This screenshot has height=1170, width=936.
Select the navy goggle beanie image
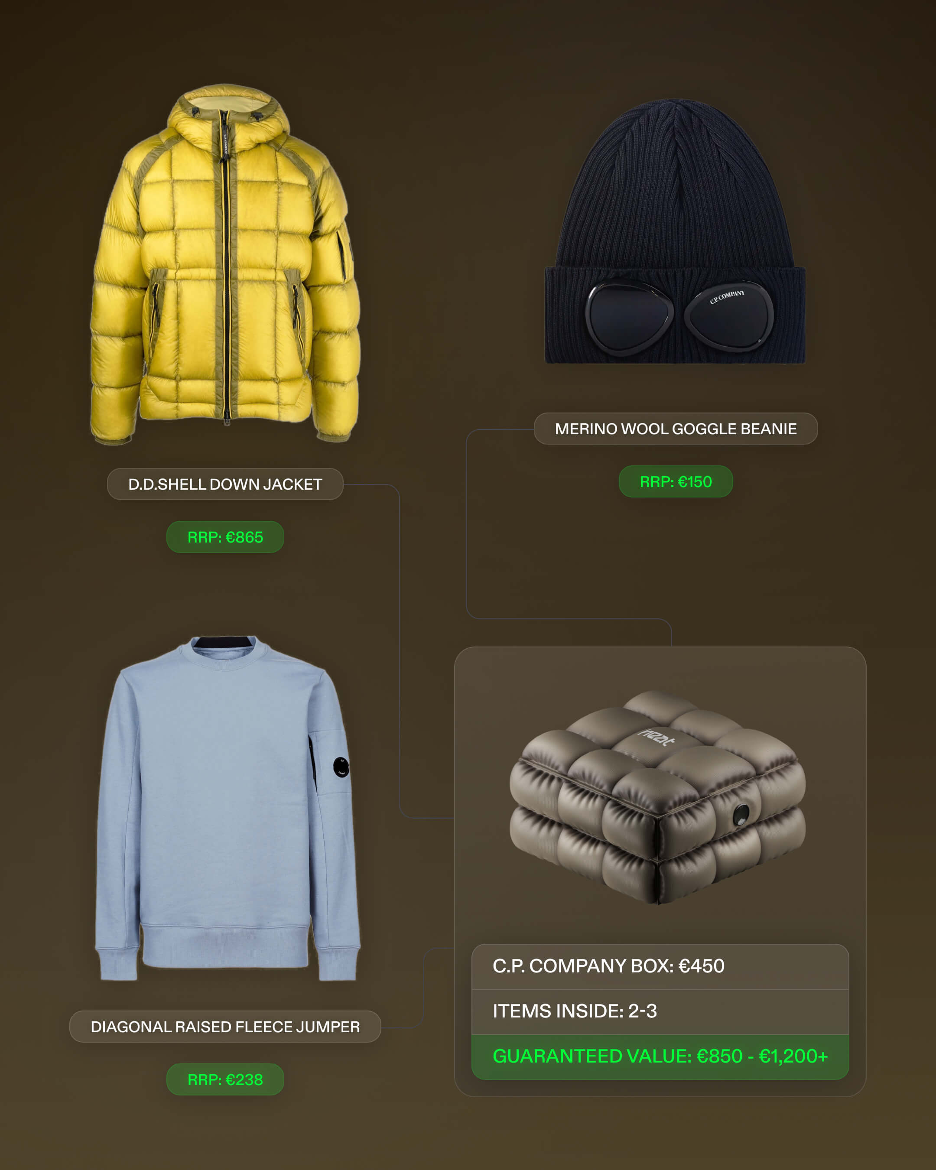point(675,231)
